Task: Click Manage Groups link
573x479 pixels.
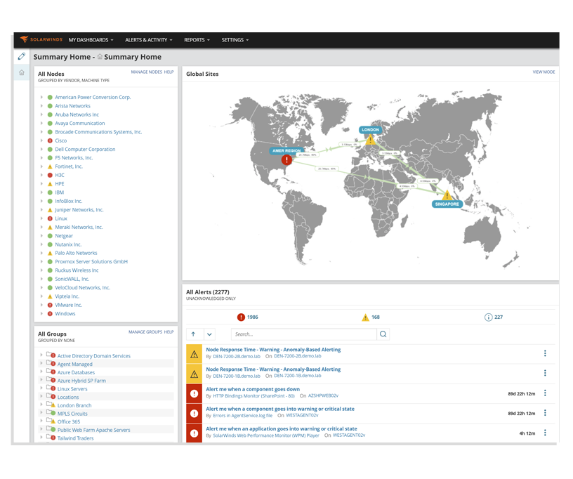Action: pos(145,332)
